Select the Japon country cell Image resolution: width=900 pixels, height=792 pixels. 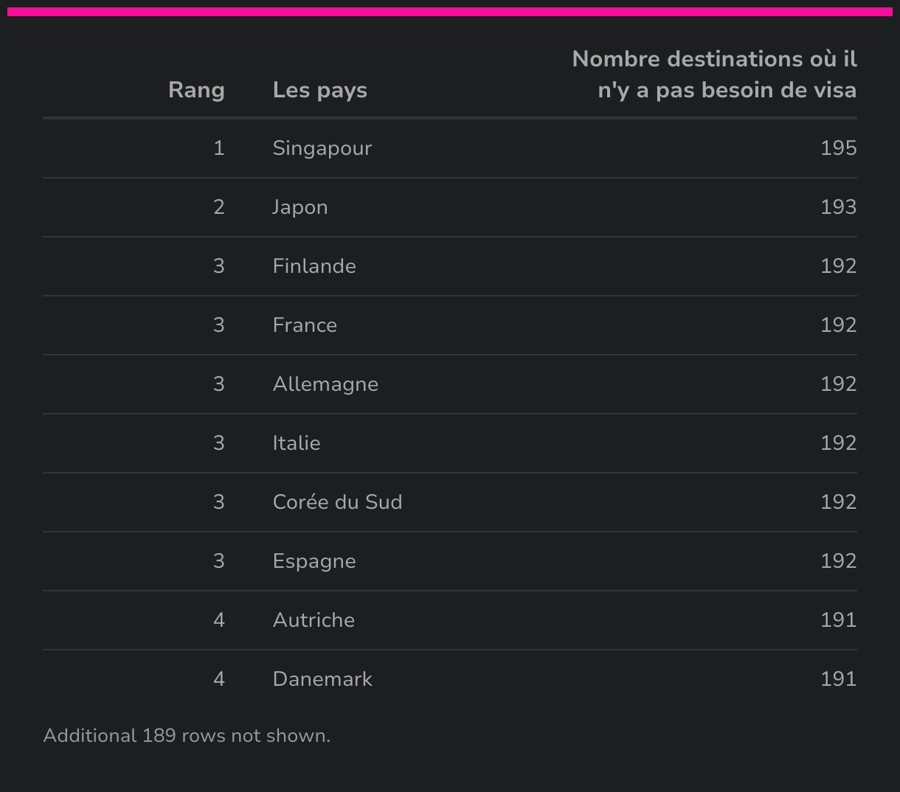(300, 207)
